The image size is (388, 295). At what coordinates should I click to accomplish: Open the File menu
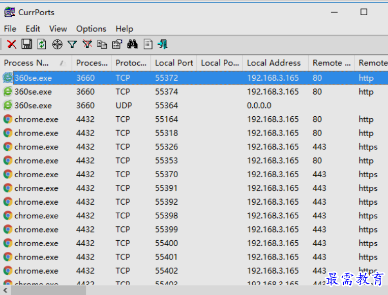[10, 29]
